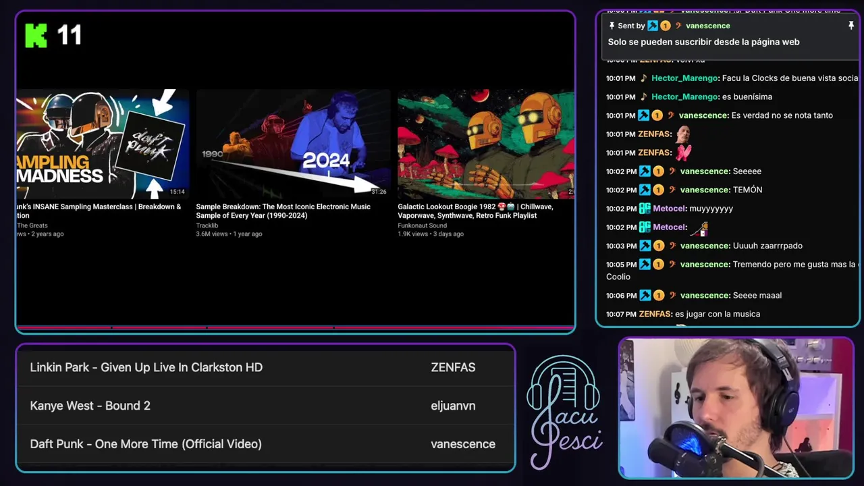Click 'vanescence' username in pinned message

coord(707,26)
